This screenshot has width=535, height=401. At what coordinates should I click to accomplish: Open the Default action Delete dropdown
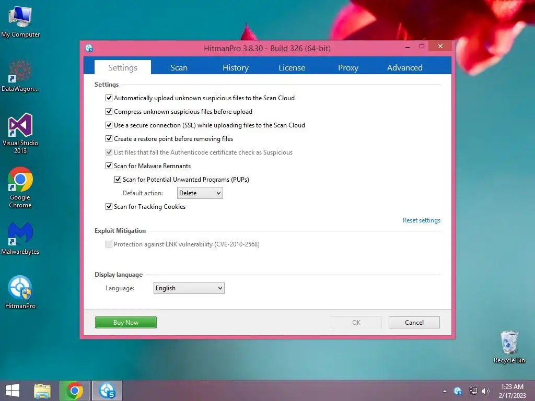tap(200, 193)
